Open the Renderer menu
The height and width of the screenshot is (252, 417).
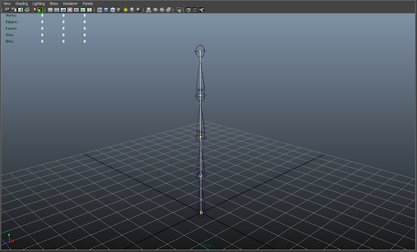click(x=70, y=4)
